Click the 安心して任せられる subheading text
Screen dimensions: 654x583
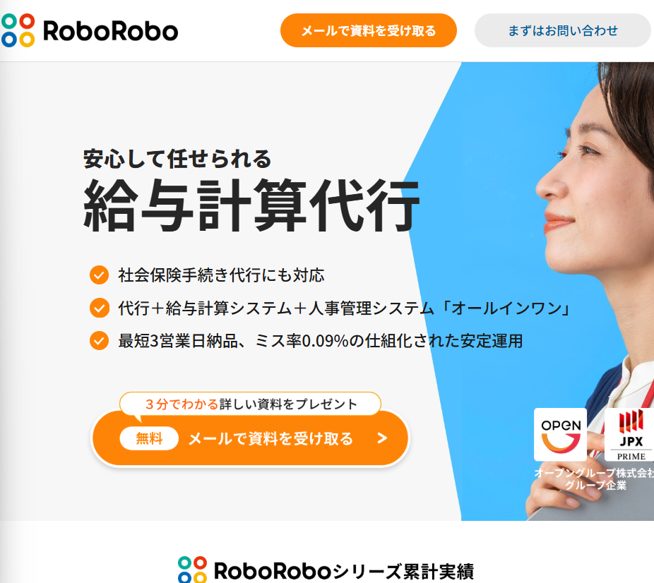click(177, 159)
